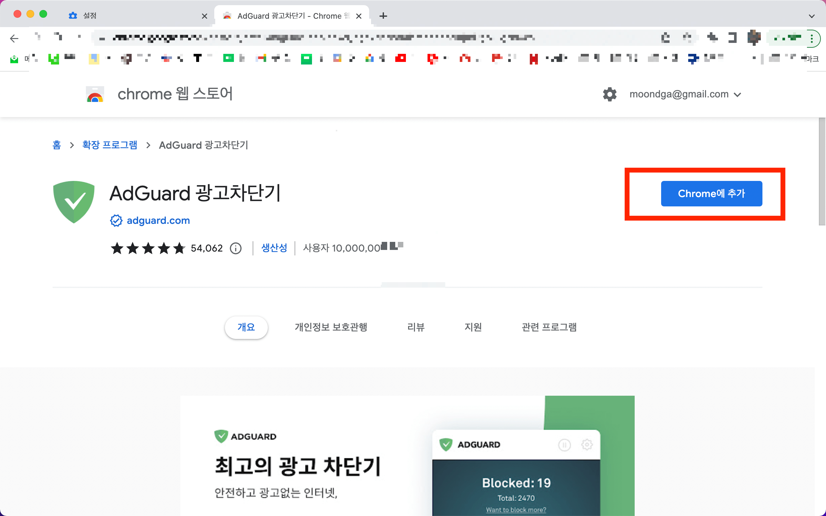826x516 pixels.
Task: Pause AdGuard via popup pause icon
Action: click(x=564, y=445)
